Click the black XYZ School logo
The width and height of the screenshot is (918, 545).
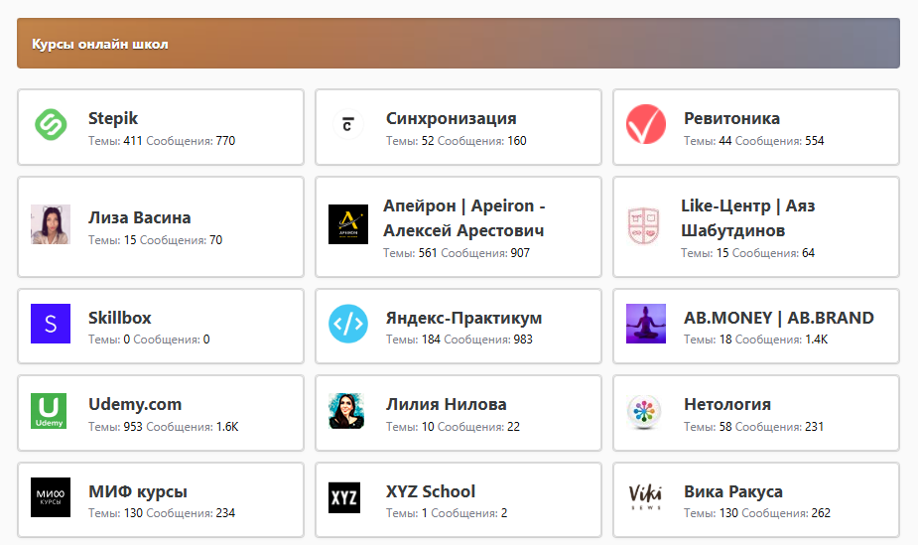click(x=344, y=497)
